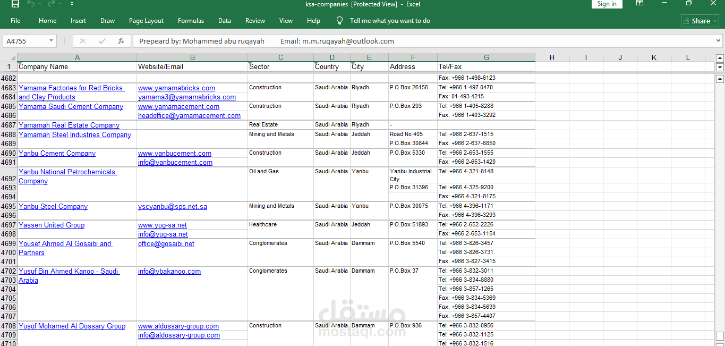Switch to the Insert tab
The width and height of the screenshot is (725, 346).
click(x=78, y=21)
